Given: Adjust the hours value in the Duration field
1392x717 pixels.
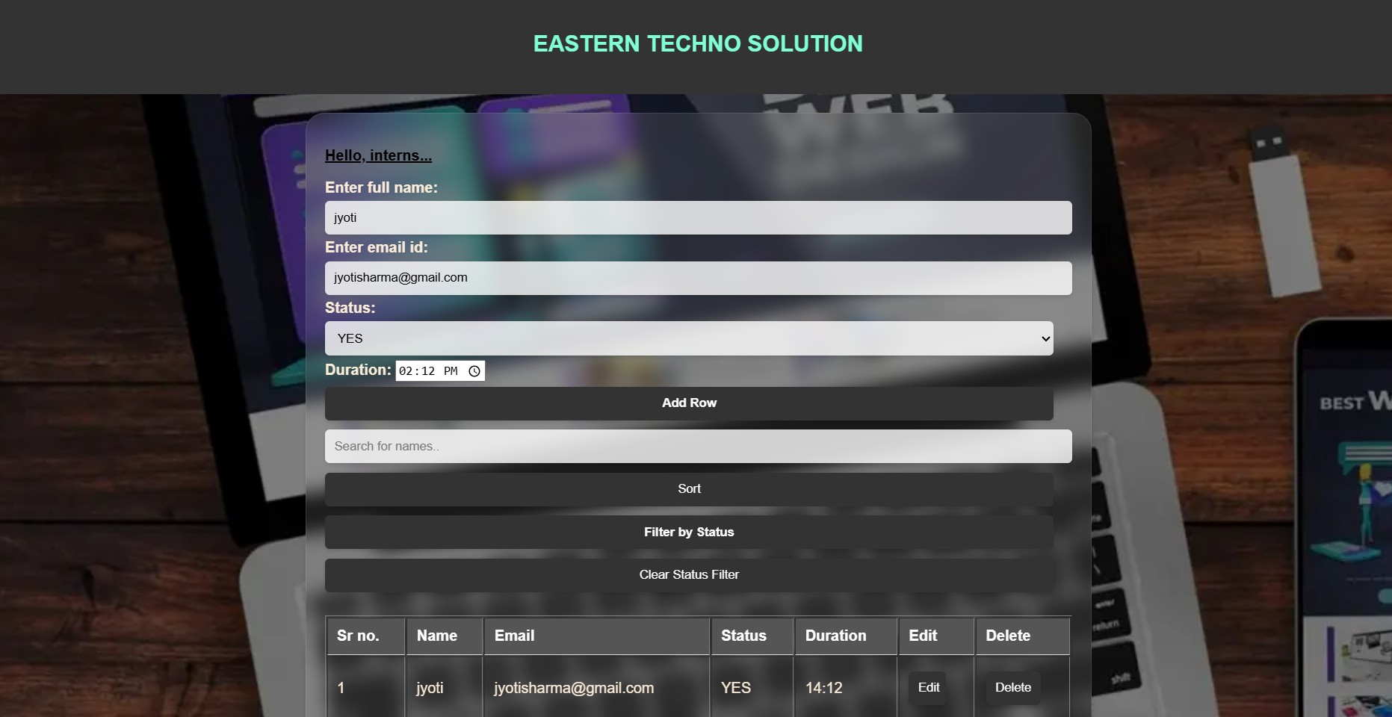Looking at the screenshot, I should [406, 370].
